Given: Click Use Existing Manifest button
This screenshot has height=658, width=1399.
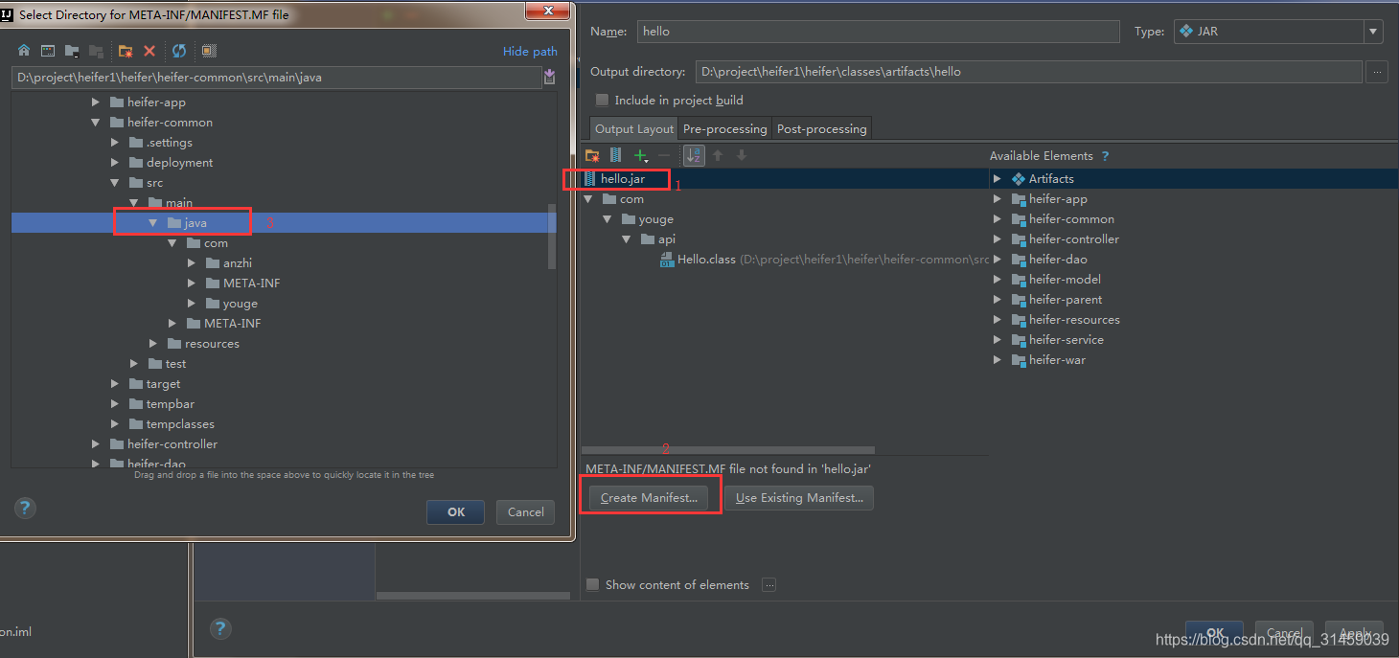Looking at the screenshot, I should 799,498.
